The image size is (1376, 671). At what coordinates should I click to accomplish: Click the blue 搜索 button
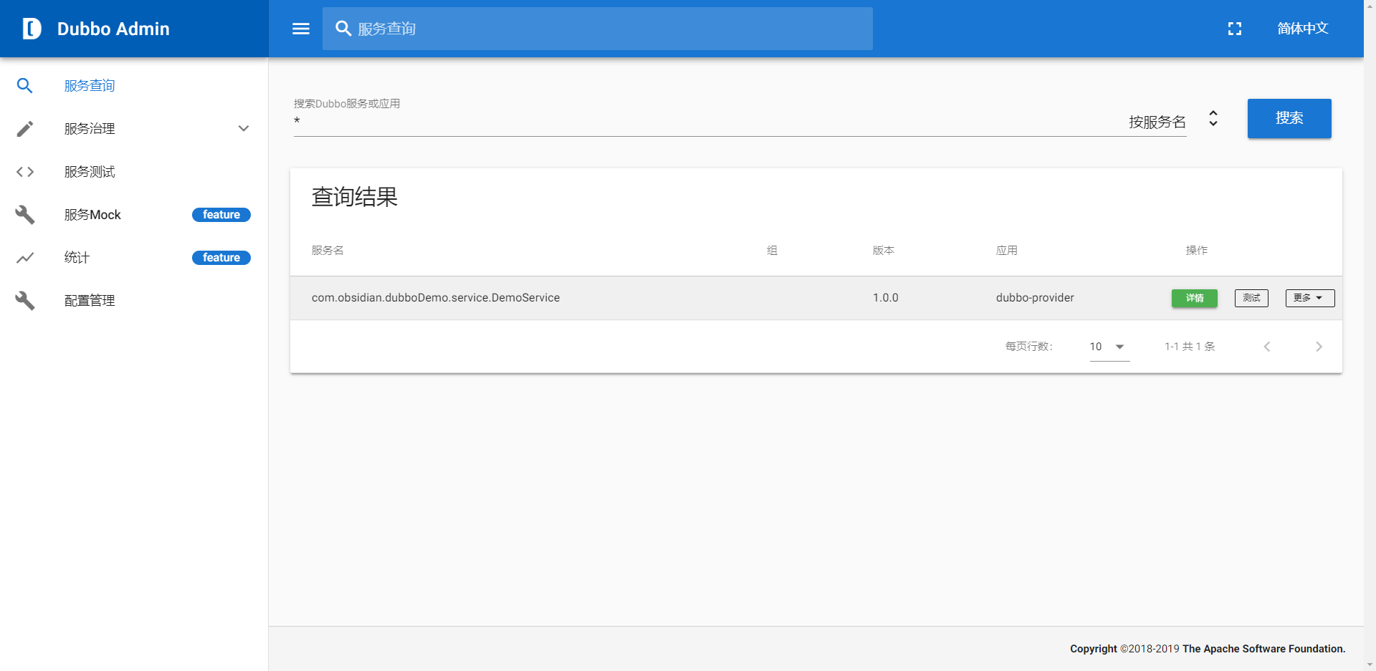click(1289, 118)
